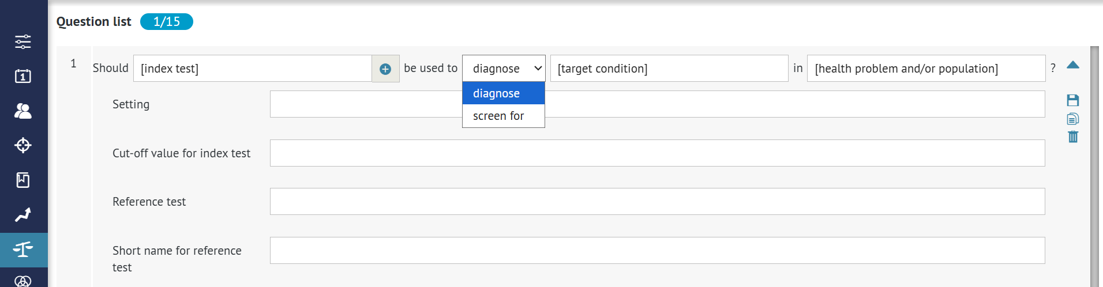Click the trending arrow icon in sidebar
Screen dimensions: 1103x287
(23, 215)
